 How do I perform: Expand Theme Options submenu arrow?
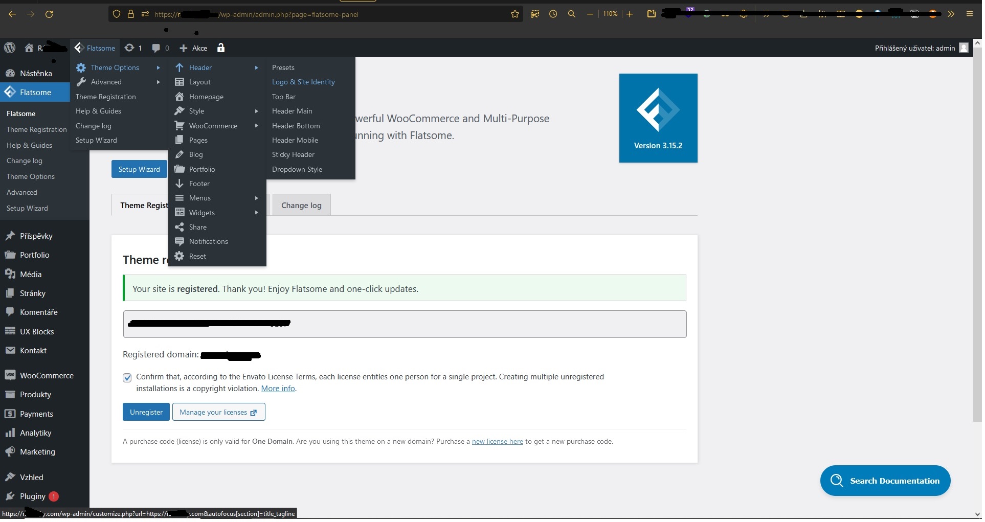(159, 67)
